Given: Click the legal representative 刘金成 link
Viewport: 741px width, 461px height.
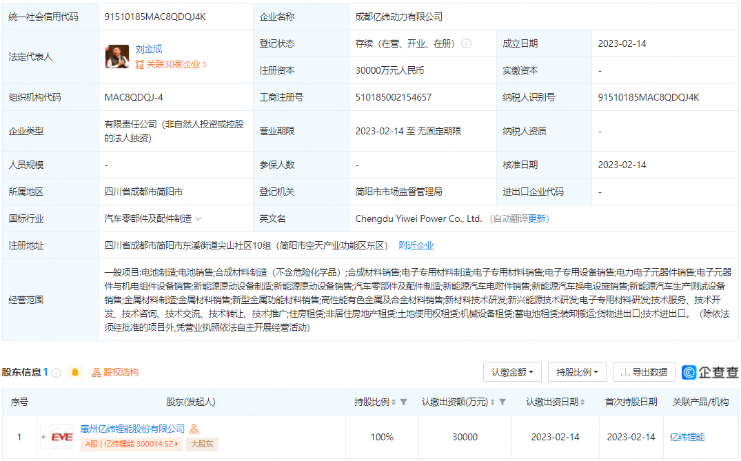Looking at the screenshot, I should 149,49.
